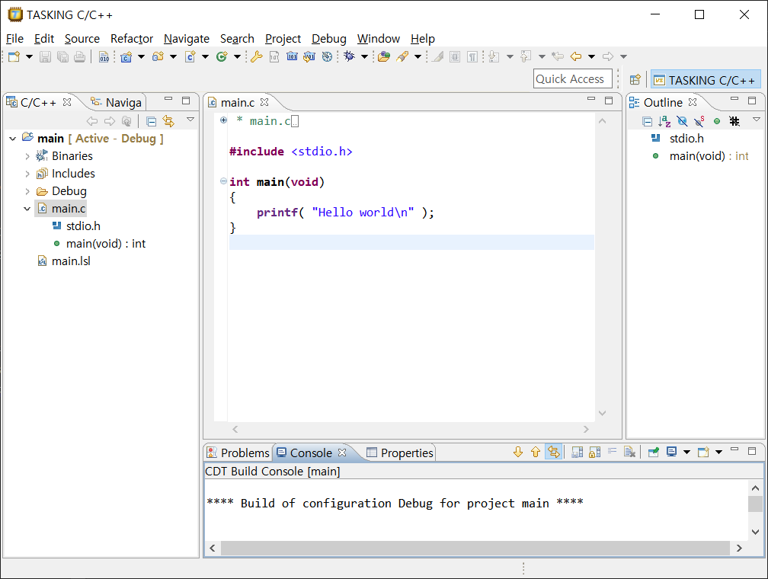Switch to the Navigator tab

[x=117, y=102]
